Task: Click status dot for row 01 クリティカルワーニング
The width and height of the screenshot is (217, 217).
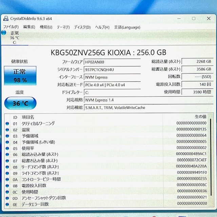Action: click(x=7, y=123)
